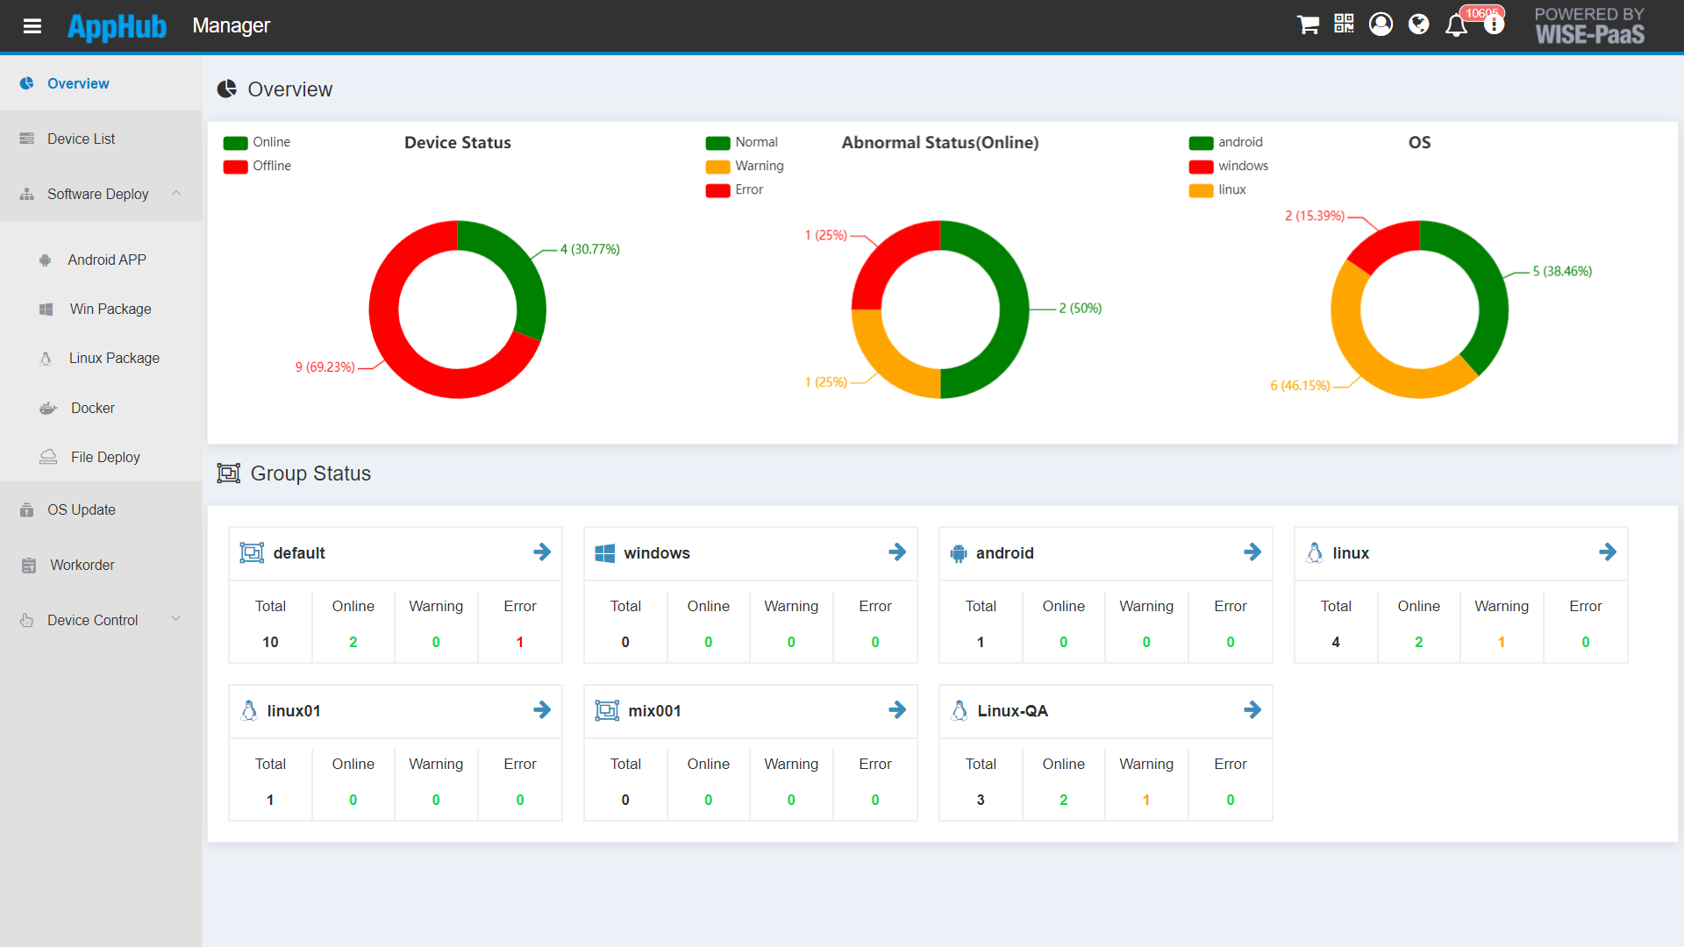1684x947 pixels.
Task: Click the QR code icon in header
Action: click(x=1343, y=25)
